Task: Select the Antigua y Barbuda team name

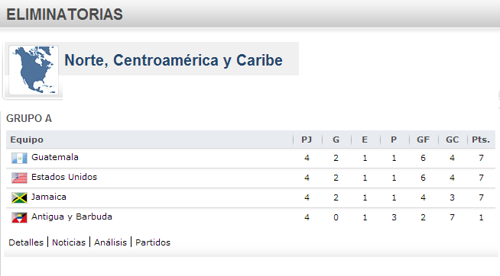Action: click(x=72, y=217)
